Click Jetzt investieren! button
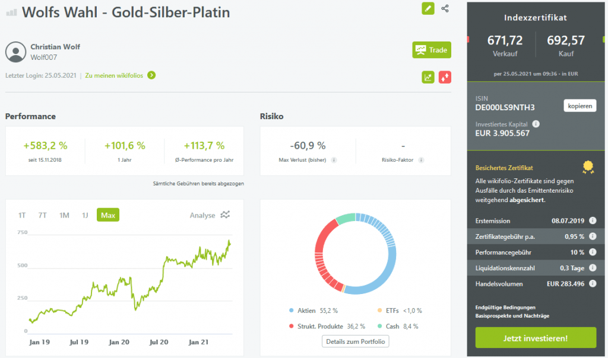608x358 pixels. point(536,338)
